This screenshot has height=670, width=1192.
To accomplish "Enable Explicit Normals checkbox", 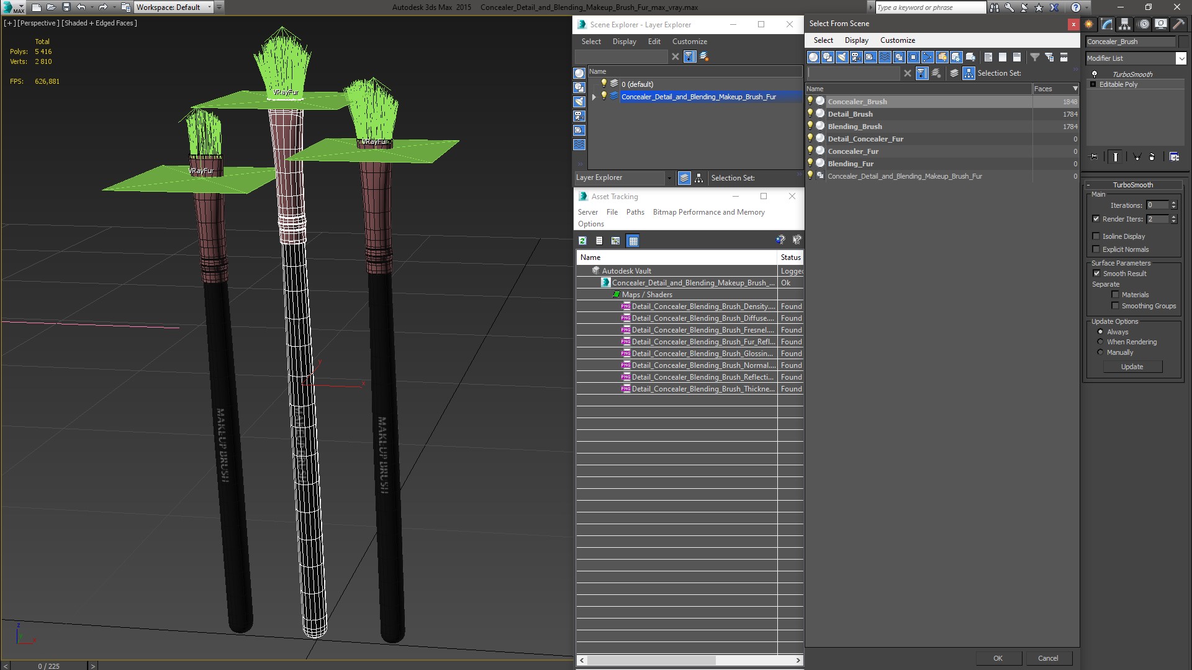I will pyautogui.click(x=1096, y=249).
